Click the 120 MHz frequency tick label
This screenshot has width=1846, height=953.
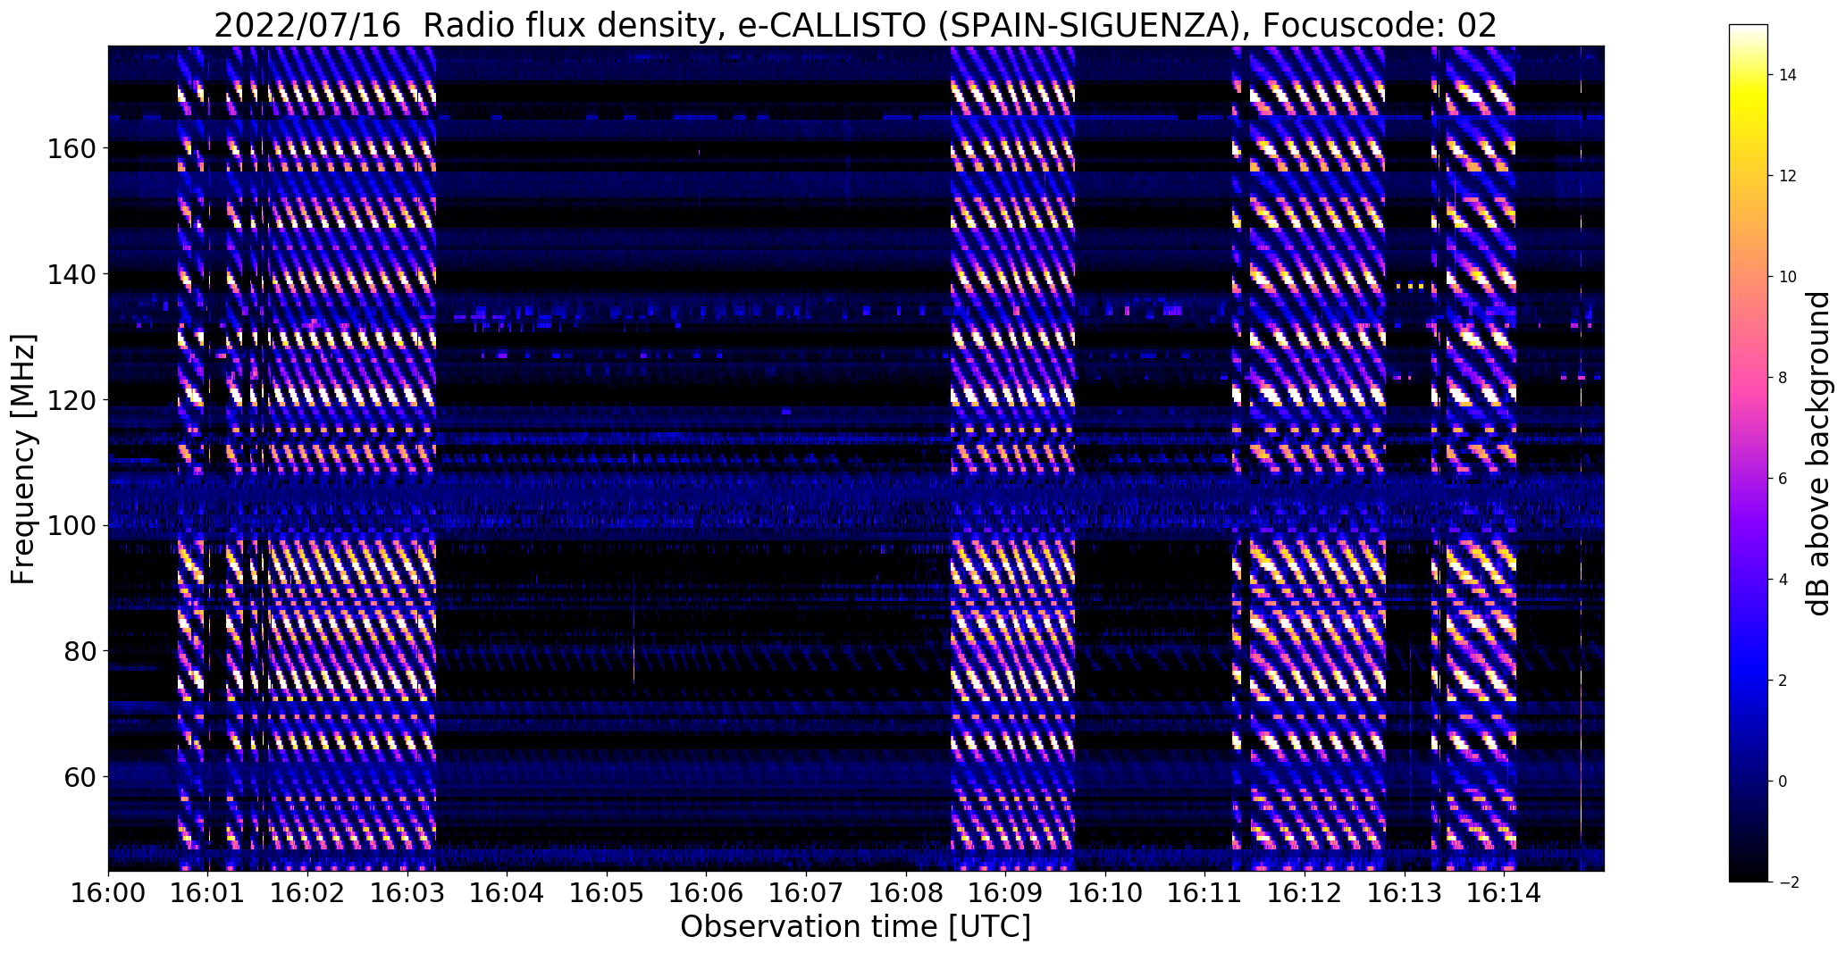point(71,400)
